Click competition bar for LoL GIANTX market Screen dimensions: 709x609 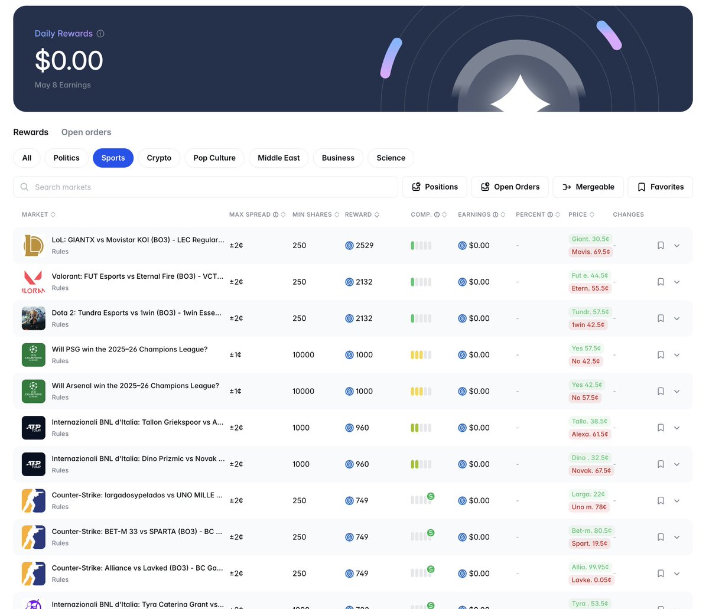point(421,246)
